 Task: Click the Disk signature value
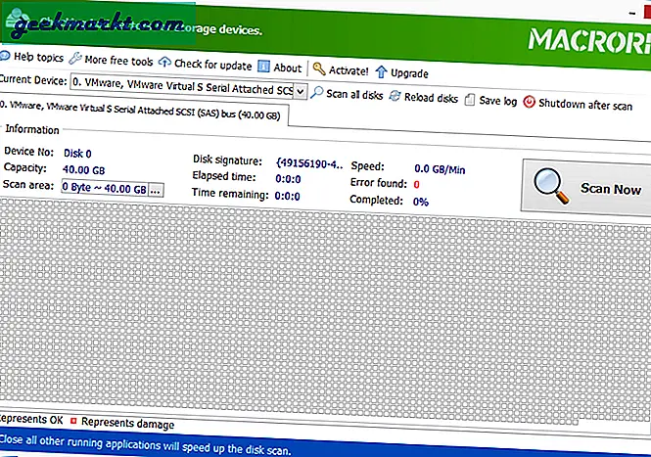coord(309,161)
